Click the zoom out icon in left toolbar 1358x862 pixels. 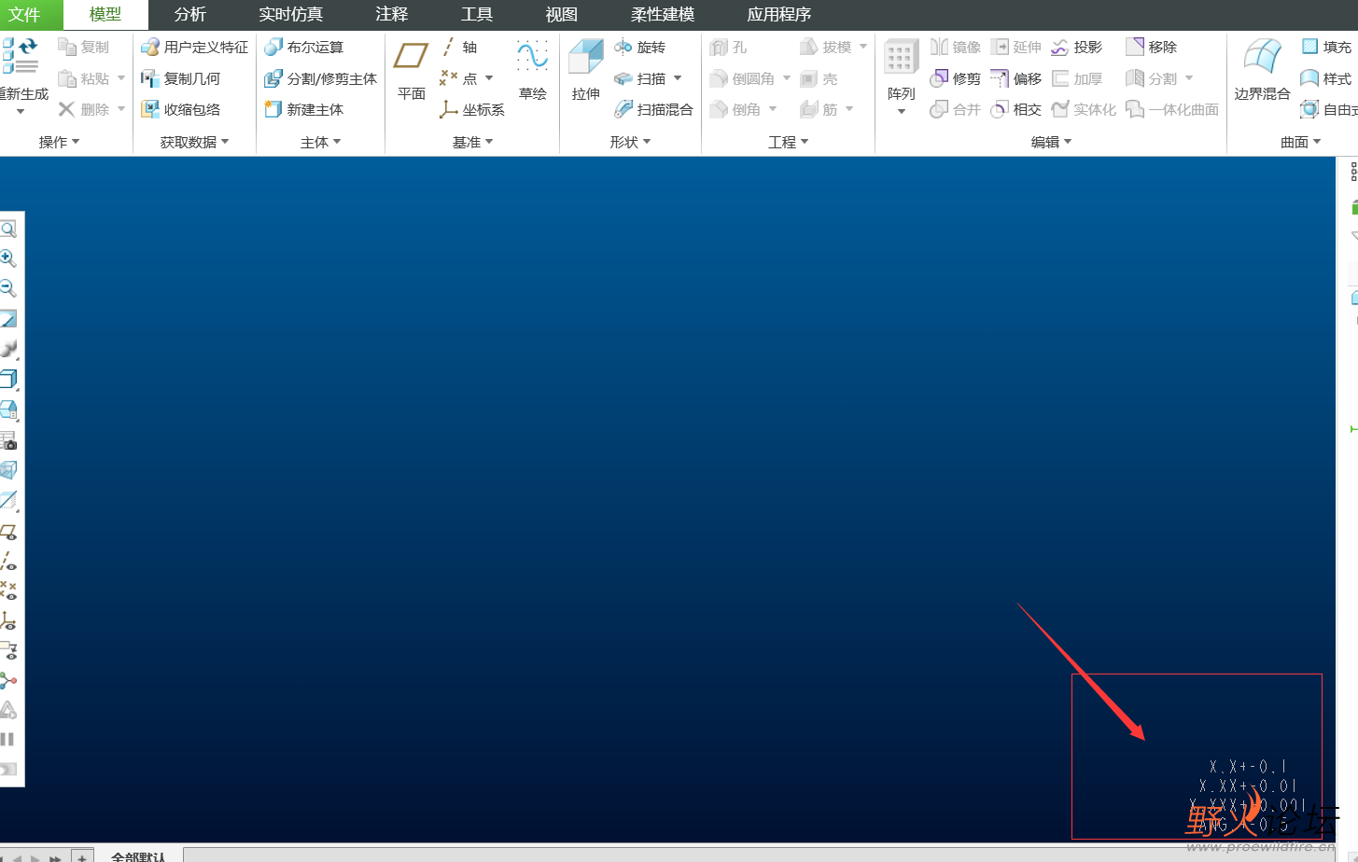click(8, 288)
